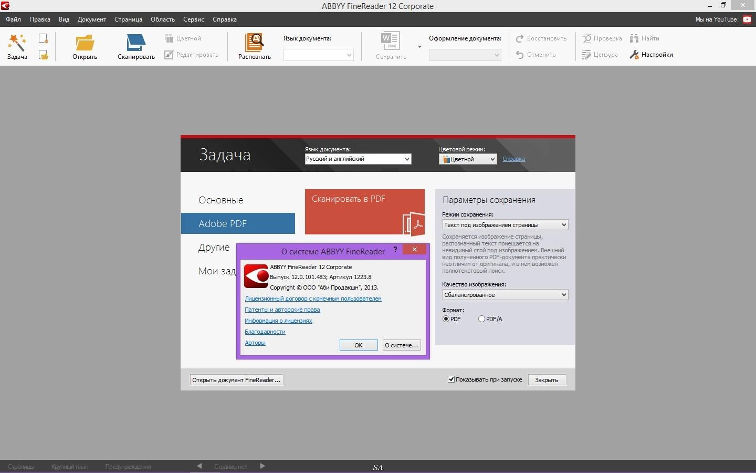Click the Задача wand icon in toolbar
756x473 pixels.
pyautogui.click(x=17, y=42)
